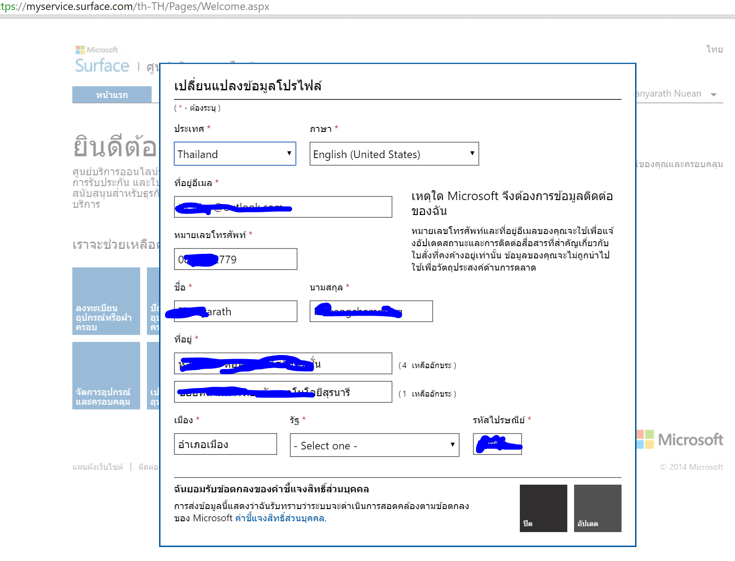The height and width of the screenshot is (561, 735).
Task: Open the จัดการอุปกรณ์และครอบคลุม tile
Action: tap(106, 376)
